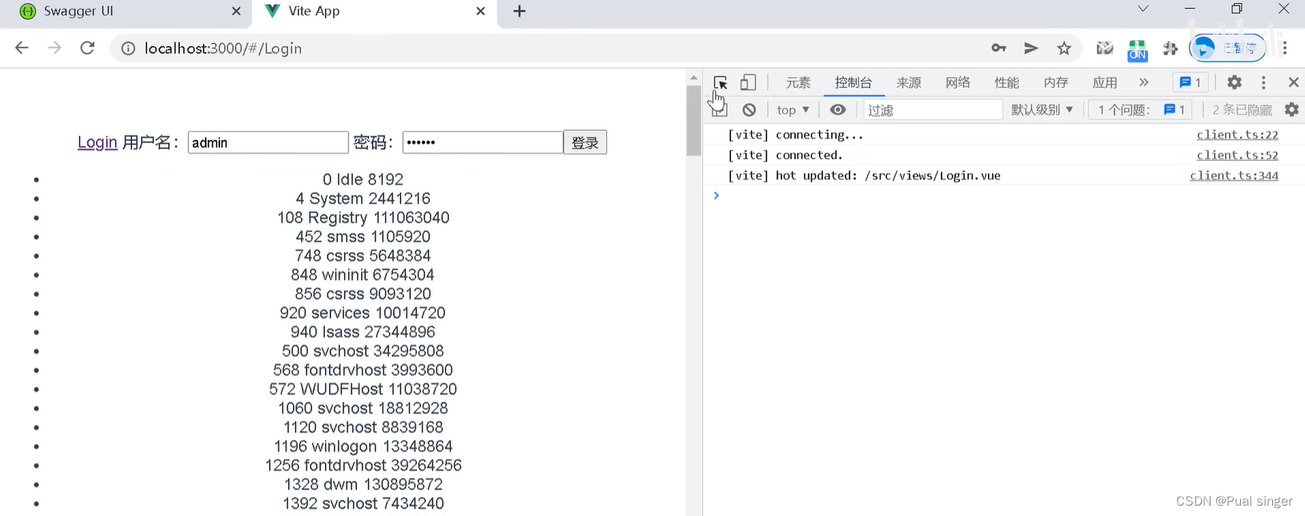Screen dimensions: 1305x516
Task: Toggle the device toolbar icon
Action: pos(748,82)
